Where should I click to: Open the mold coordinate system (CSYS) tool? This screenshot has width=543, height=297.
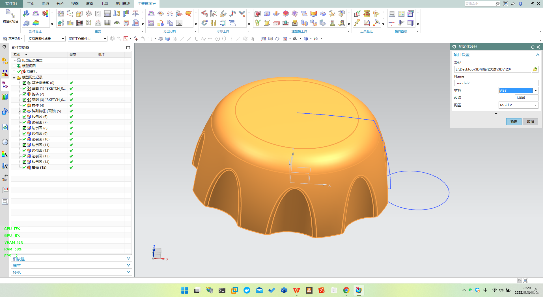tap(70, 13)
